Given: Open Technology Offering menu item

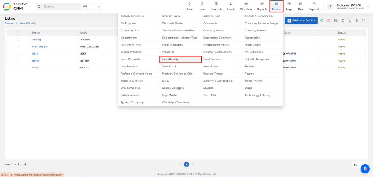Looking at the screenshot, I should pyautogui.click(x=258, y=95).
